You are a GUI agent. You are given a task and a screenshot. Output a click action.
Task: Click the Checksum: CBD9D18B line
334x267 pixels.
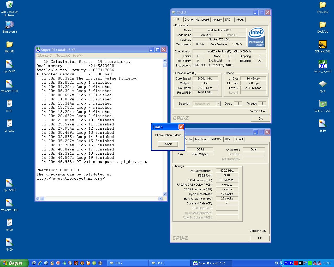point(58,170)
